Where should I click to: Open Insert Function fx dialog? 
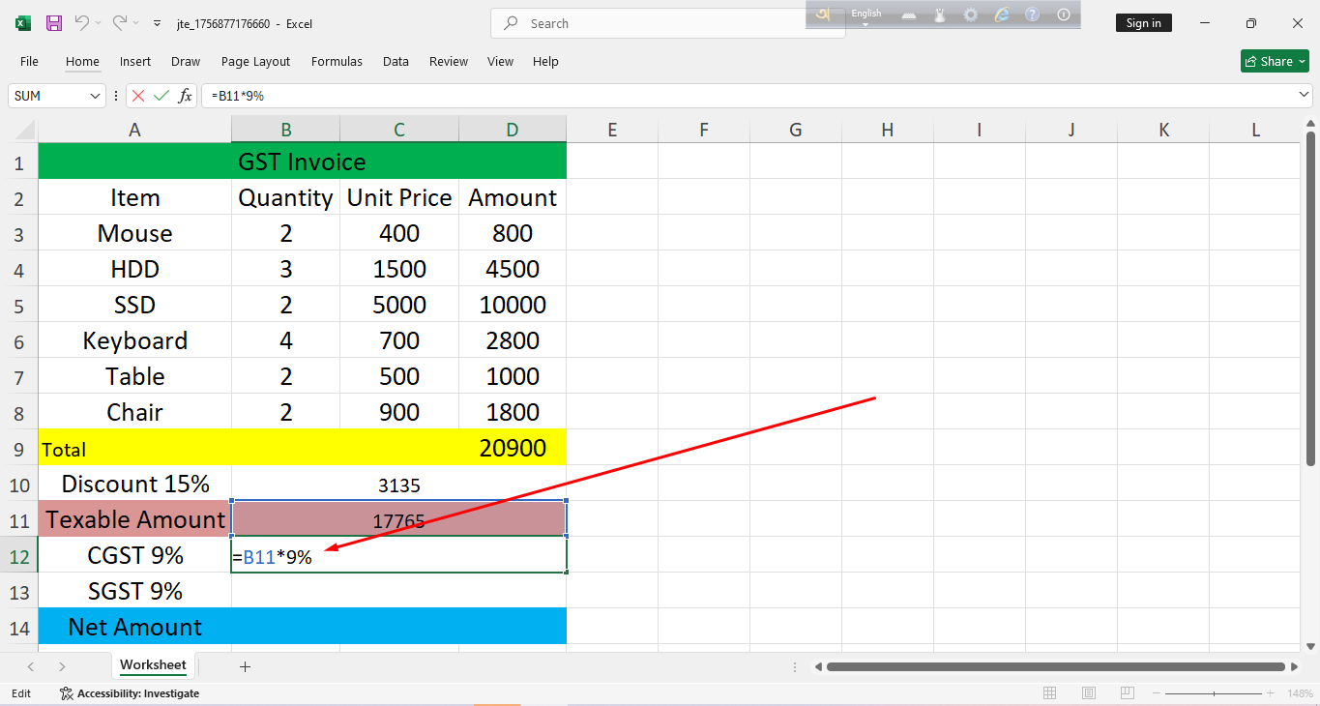[x=185, y=96]
